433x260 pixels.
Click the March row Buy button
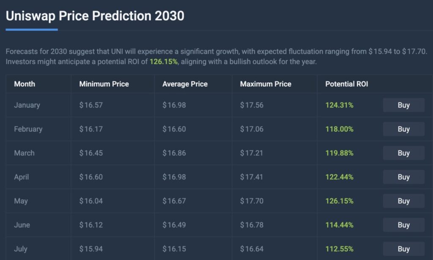(403, 153)
